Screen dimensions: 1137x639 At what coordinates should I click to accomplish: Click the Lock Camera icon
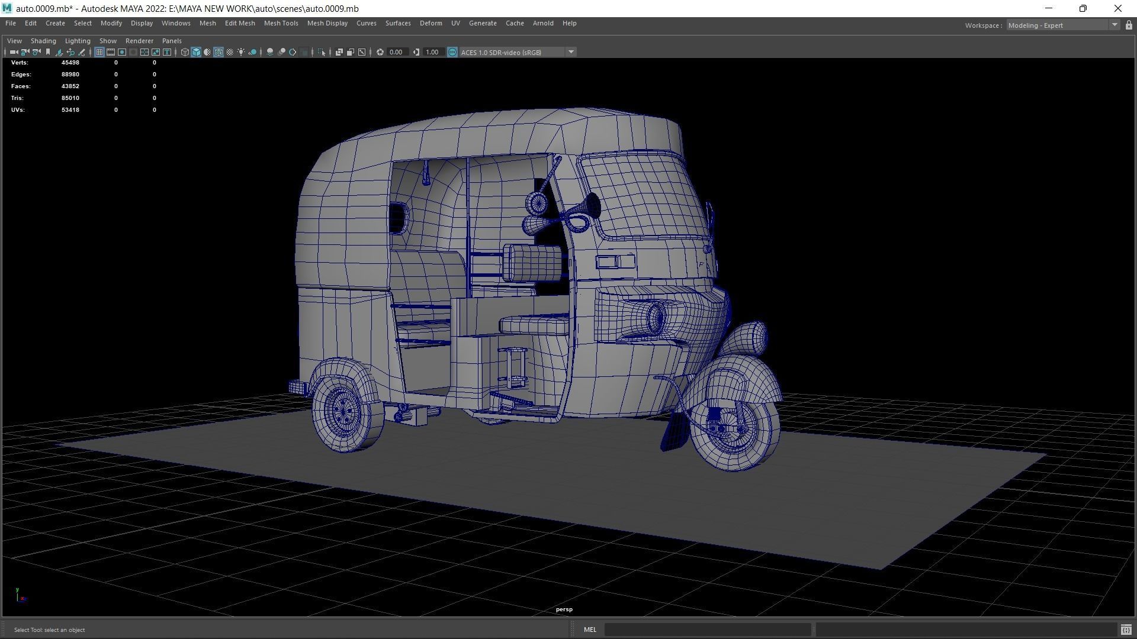[x=25, y=52]
